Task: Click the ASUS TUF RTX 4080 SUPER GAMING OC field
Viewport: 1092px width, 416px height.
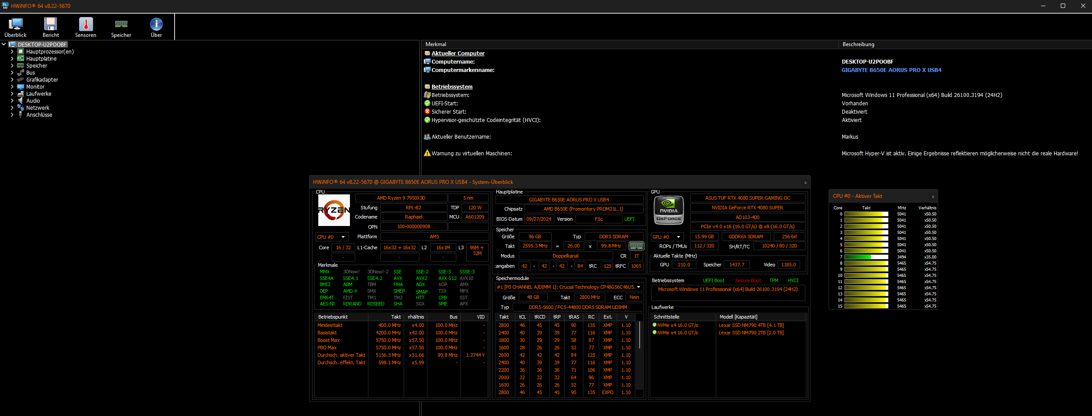Action: point(748,198)
